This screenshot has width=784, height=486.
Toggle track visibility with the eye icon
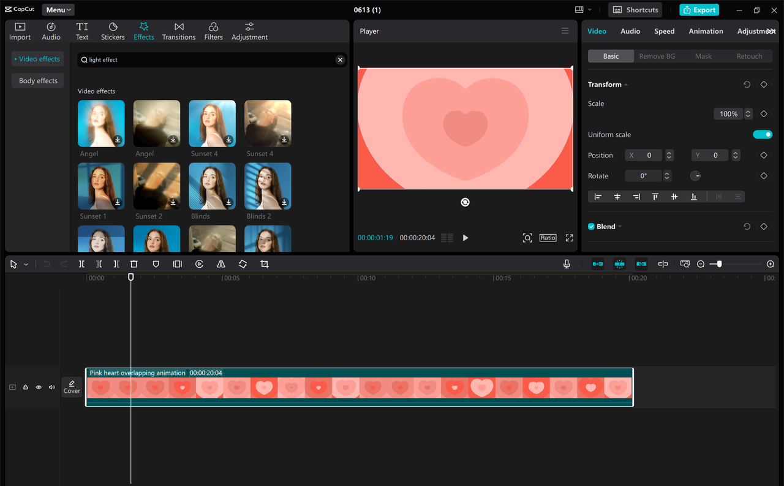coord(38,387)
